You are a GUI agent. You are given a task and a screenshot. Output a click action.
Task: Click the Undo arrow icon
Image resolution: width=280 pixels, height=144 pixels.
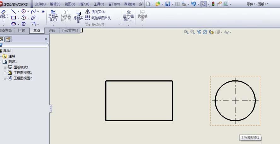click(194, 4)
